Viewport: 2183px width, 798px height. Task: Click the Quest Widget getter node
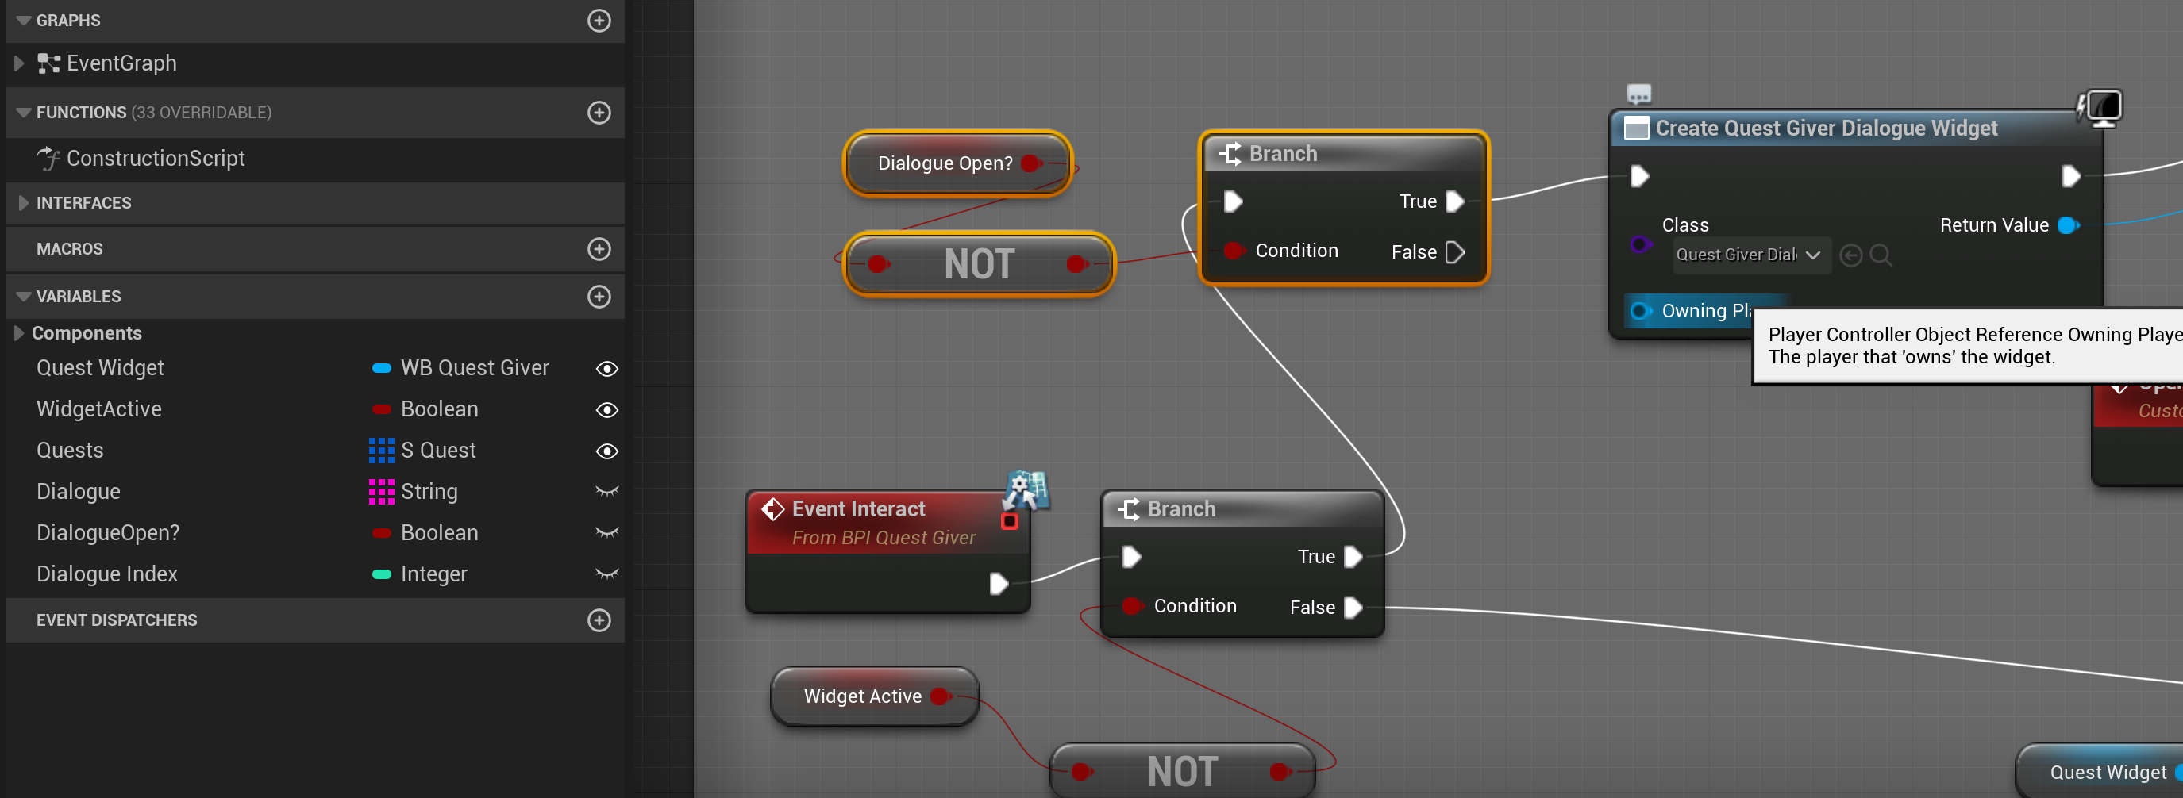2099,772
